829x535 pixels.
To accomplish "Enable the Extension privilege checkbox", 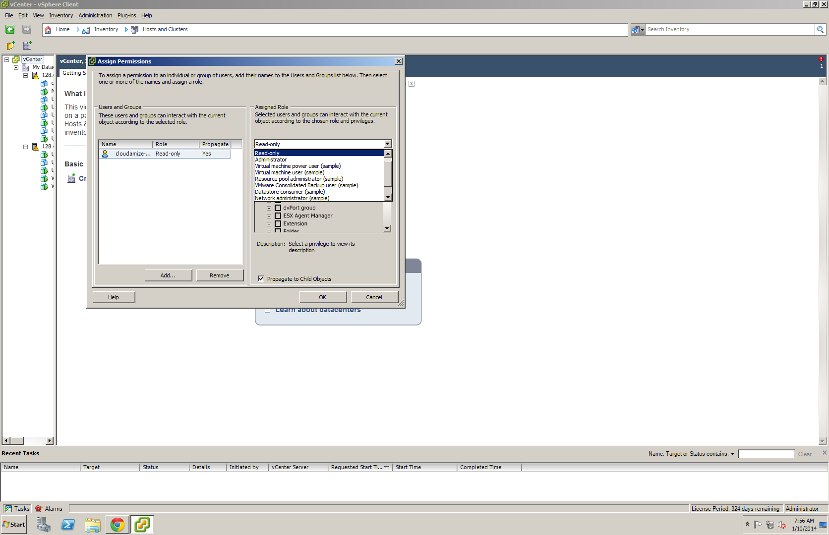I will pos(278,223).
